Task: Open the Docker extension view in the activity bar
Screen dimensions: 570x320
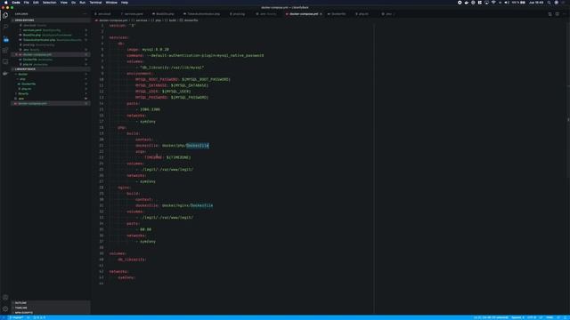Action: [x=5, y=74]
